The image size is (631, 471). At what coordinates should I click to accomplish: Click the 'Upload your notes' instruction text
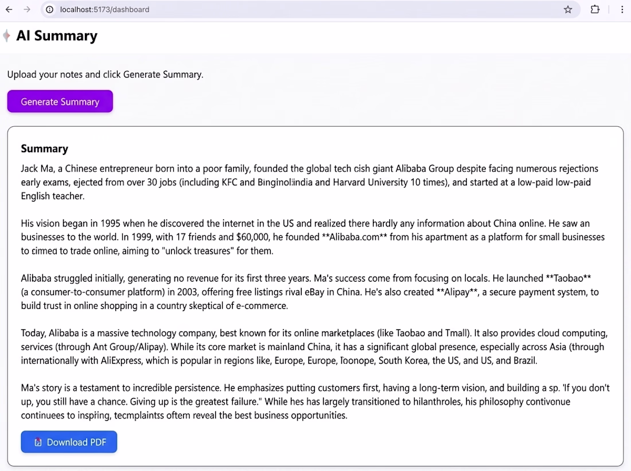[x=105, y=75]
